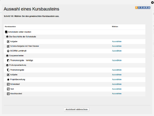Click structure icon beside Die Geschichte der Schokolade

pyautogui.click(x=7, y=37)
